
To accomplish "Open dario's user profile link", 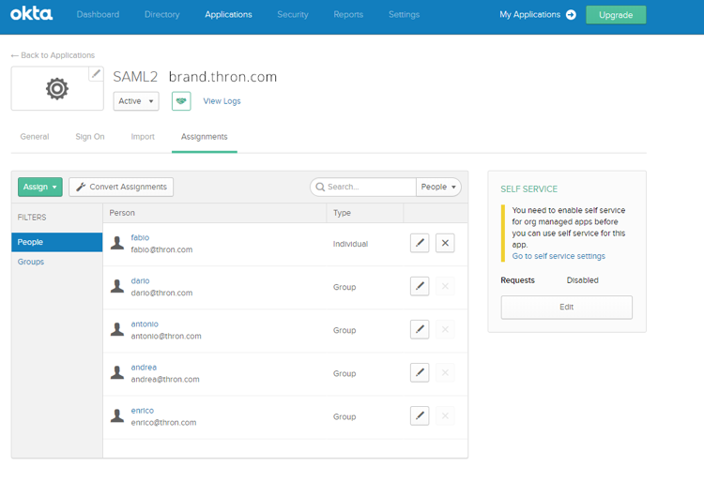I will [140, 280].
